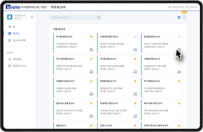Toggle the star on 카드사별 현황 보고서
Screen dimensions: 203x132
coord(91,59)
